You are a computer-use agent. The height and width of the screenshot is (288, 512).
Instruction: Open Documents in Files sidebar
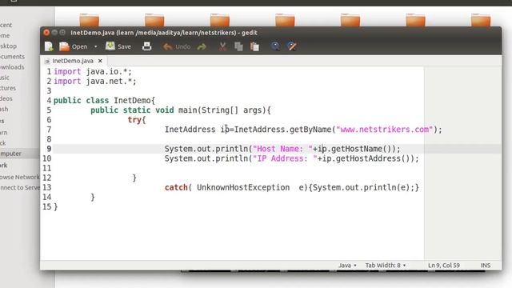tap(12, 57)
